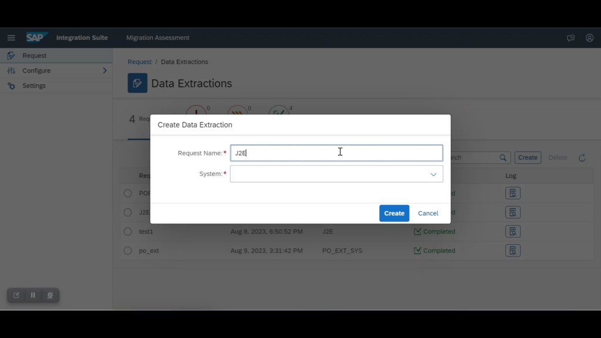This screenshot has height=338, width=601.
Task: Click Migration Assessment in the header
Action: pos(158,38)
